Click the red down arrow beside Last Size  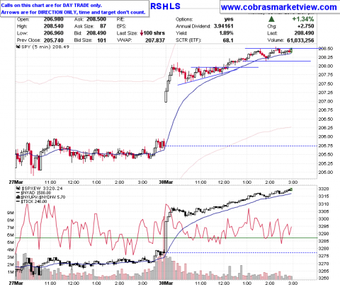pos(142,33)
